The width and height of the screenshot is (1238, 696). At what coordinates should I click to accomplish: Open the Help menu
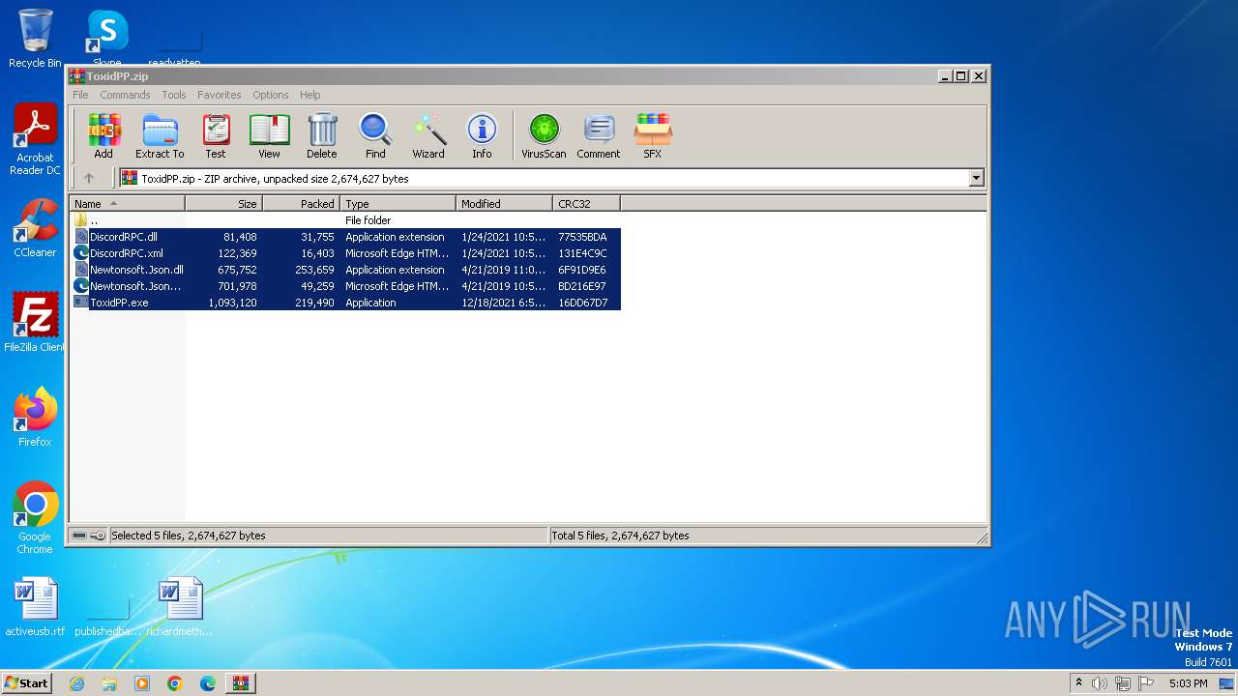(x=309, y=95)
